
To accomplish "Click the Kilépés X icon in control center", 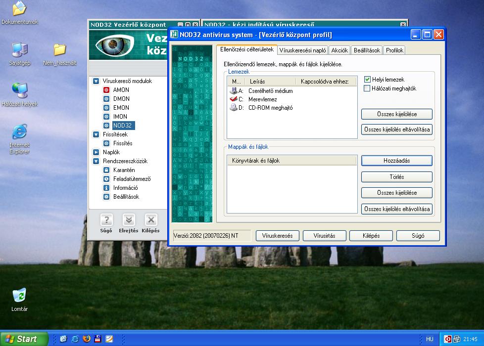I will (x=151, y=220).
